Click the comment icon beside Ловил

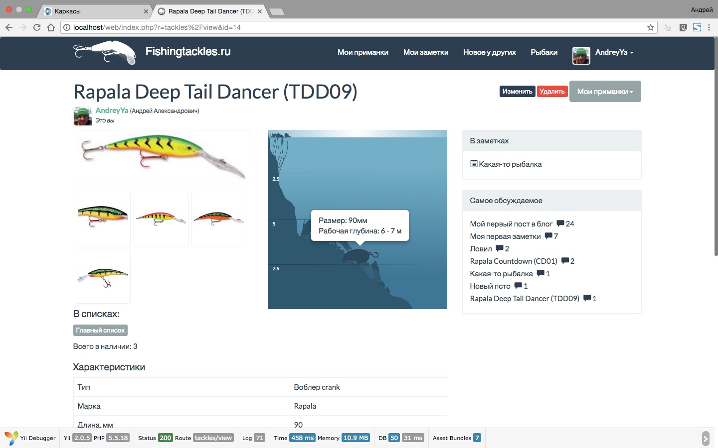pyautogui.click(x=500, y=248)
